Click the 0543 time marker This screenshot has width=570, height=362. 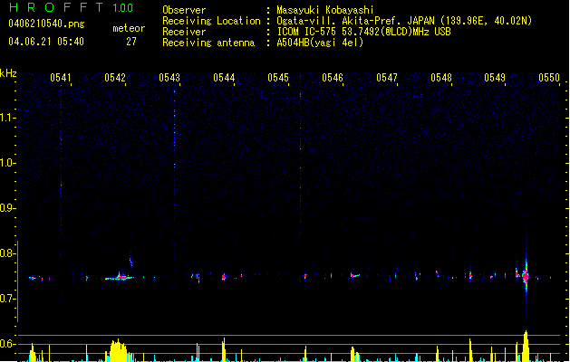(169, 78)
